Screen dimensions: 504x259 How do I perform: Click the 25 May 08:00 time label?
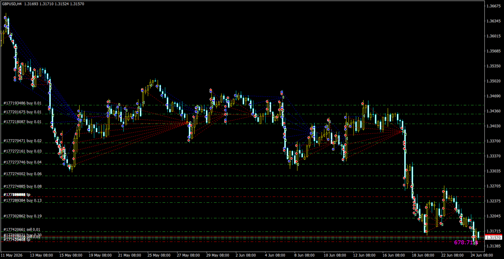(159, 255)
